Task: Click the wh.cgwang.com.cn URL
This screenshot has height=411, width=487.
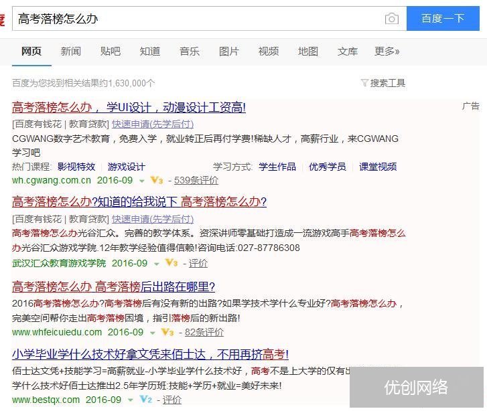Action: pyautogui.click(x=52, y=180)
